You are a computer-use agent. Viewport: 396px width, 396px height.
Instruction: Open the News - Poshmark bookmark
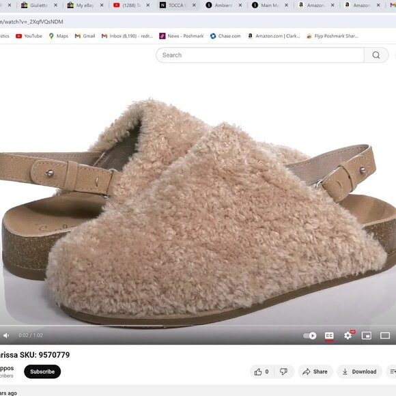coord(182,36)
